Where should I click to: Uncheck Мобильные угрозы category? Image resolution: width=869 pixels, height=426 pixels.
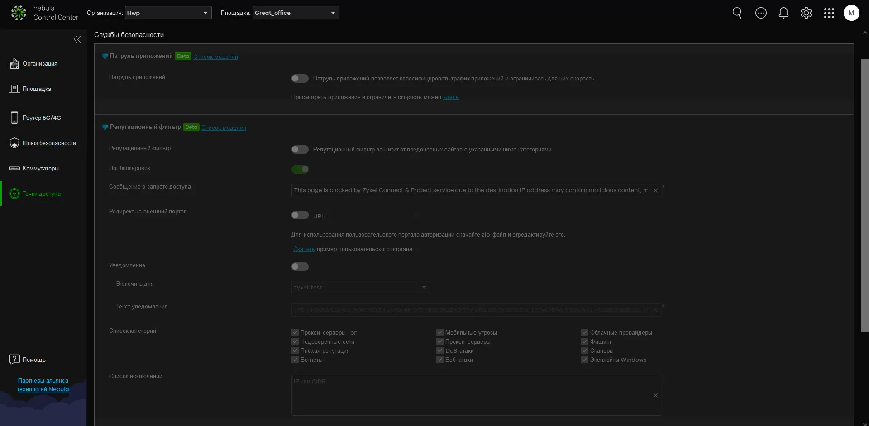(x=440, y=332)
